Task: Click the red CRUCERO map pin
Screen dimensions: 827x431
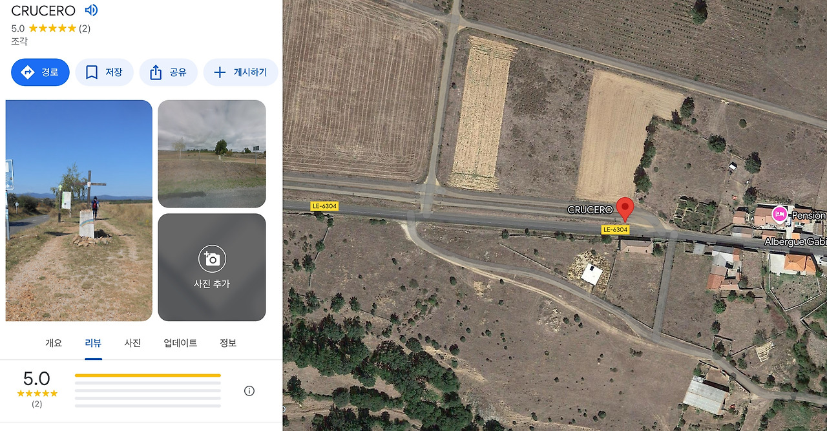Action: click(625, 209)
